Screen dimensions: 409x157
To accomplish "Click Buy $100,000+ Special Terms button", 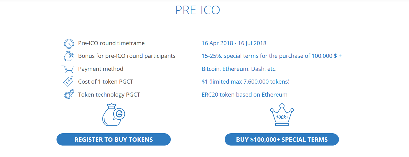I will [x=282, y=139].
